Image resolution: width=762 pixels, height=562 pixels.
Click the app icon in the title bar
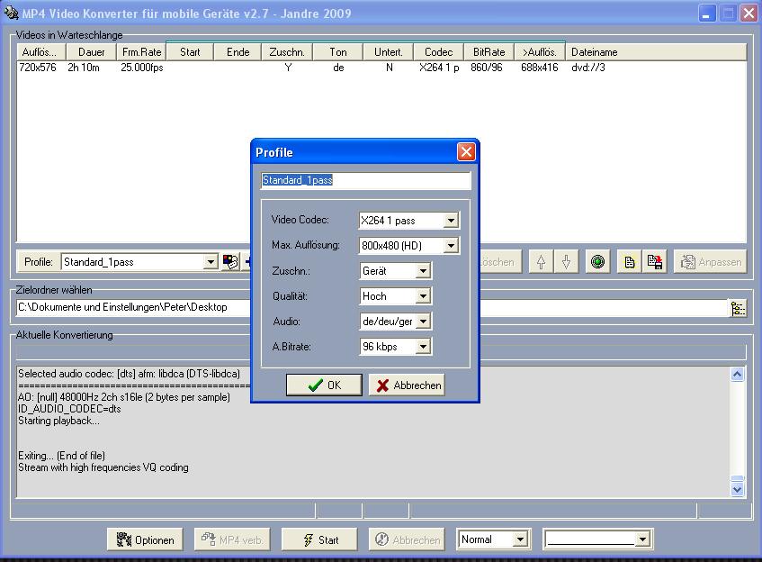11,13
